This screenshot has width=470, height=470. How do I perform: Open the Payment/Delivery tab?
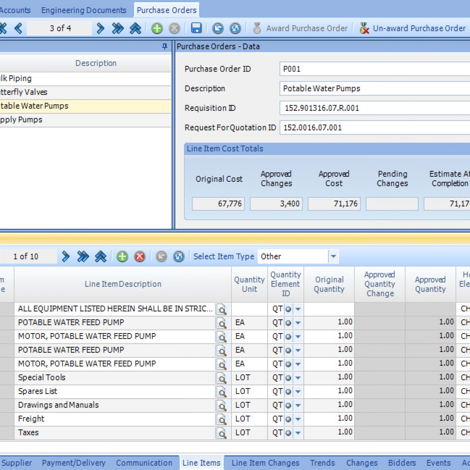point(73,463)
